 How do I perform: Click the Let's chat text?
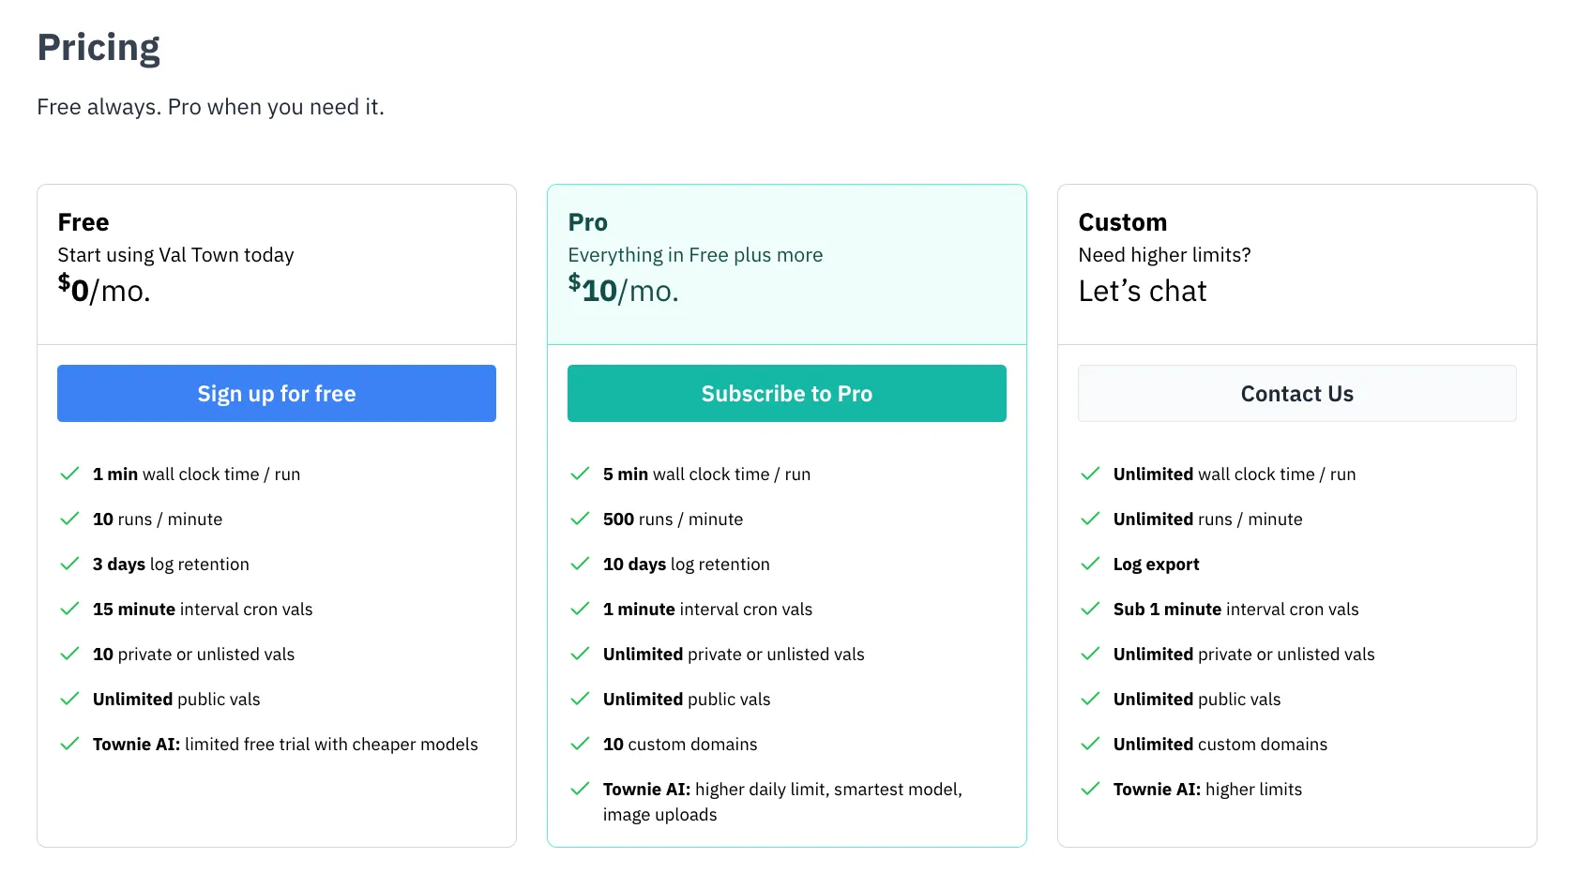click(1142, 291)
